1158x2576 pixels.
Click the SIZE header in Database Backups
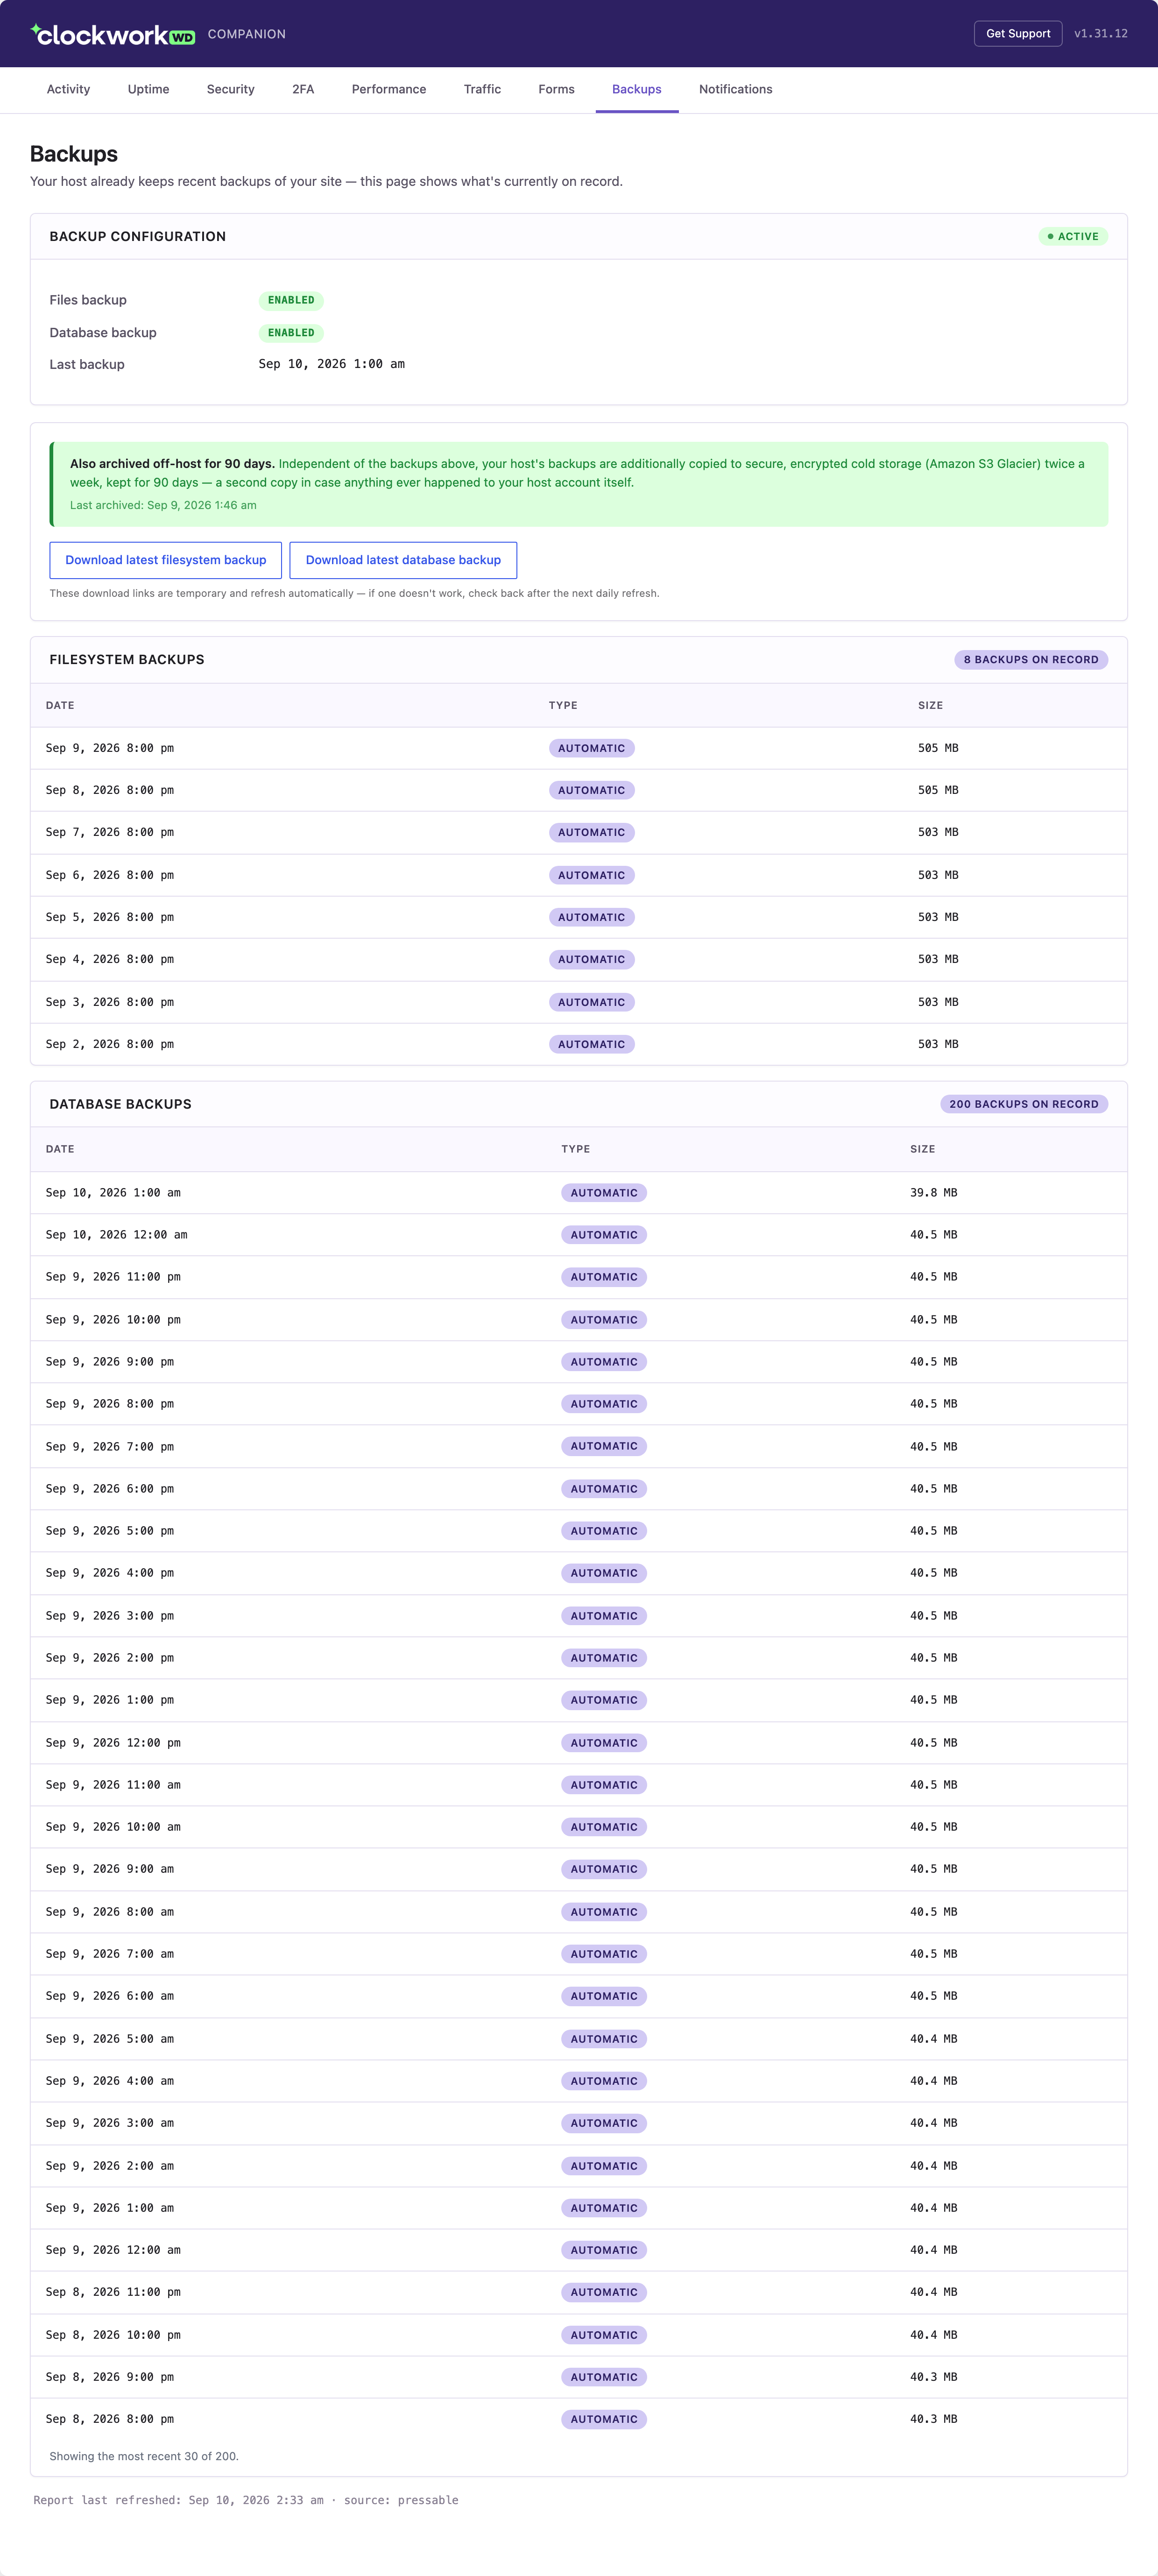[923, 1149]
